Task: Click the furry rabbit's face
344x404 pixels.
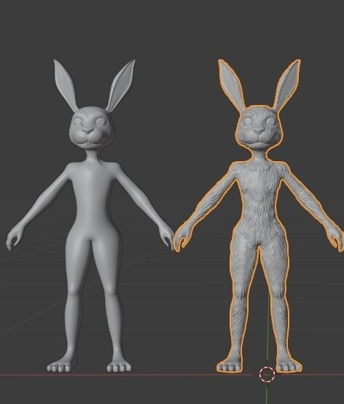Action: click(259, 127)
